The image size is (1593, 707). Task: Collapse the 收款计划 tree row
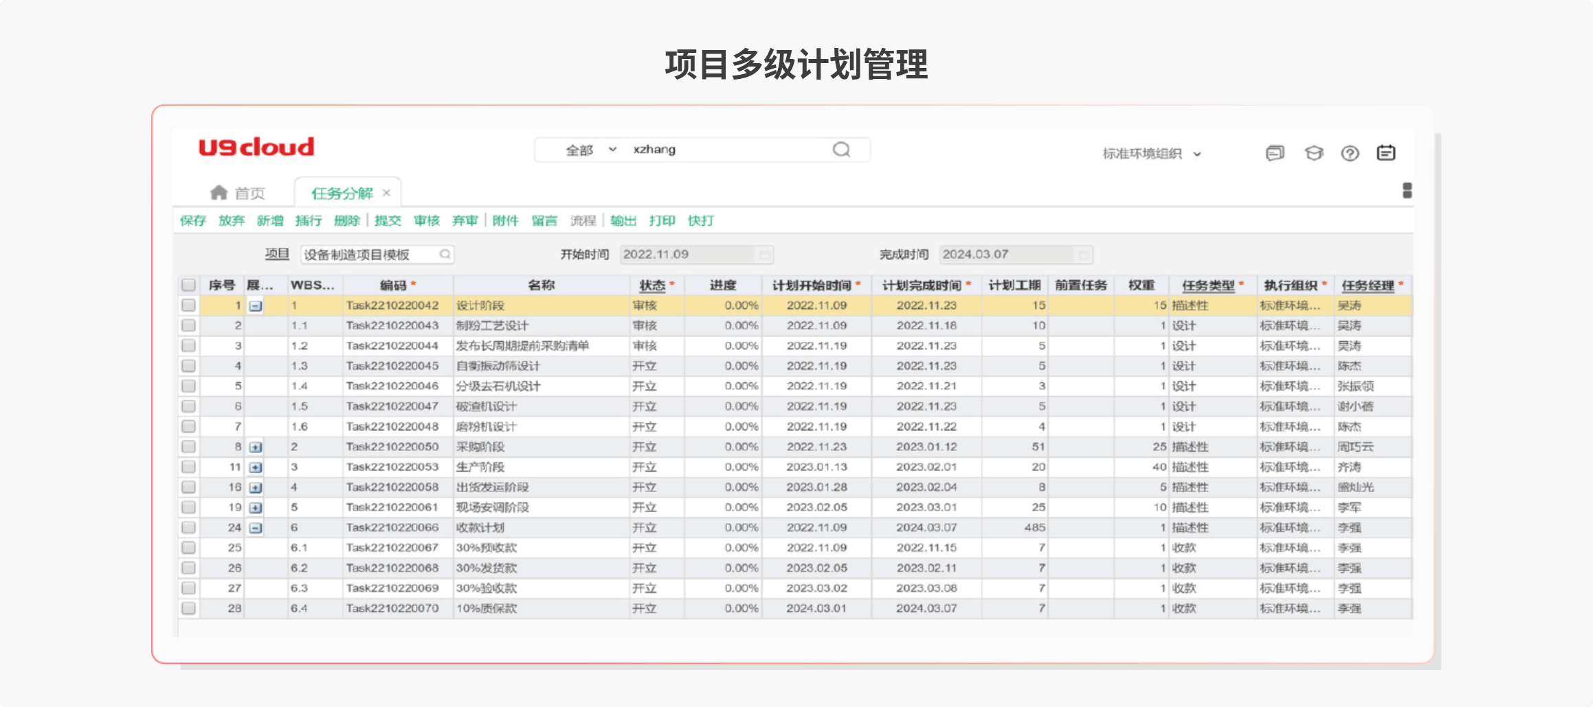tap(256, 528)
